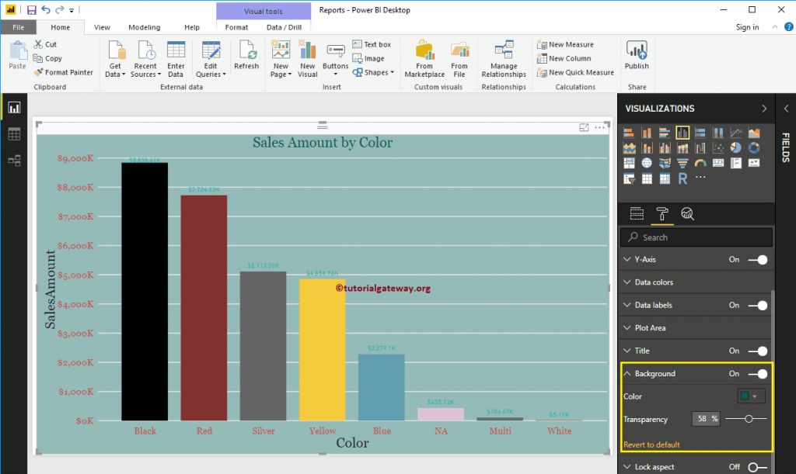Click the Search box in the Format pane
This screenshot has width=796, height=474.
click(x=696, y=237)
